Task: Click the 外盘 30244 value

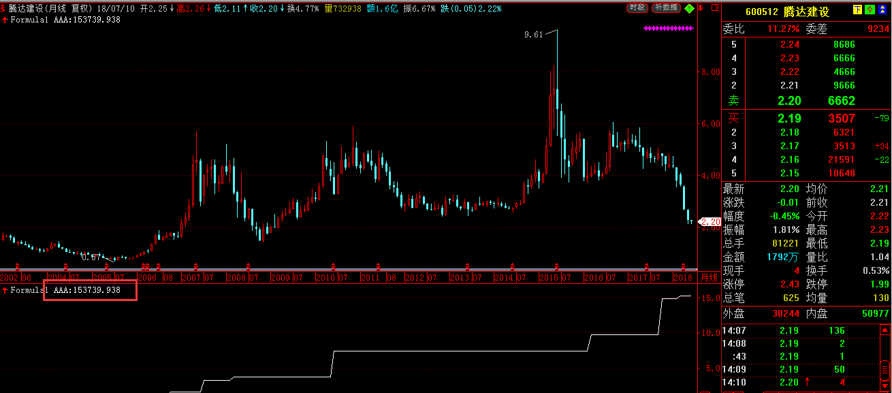Action: click(786, 314)
